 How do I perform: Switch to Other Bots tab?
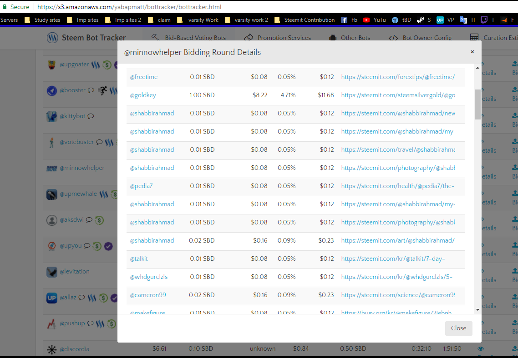[x=350, y=38]
